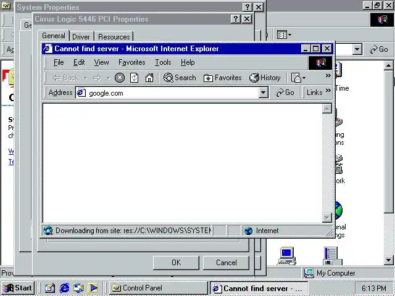
Task: Refresh the page in Internet Explorer
Action: point(134,78)
